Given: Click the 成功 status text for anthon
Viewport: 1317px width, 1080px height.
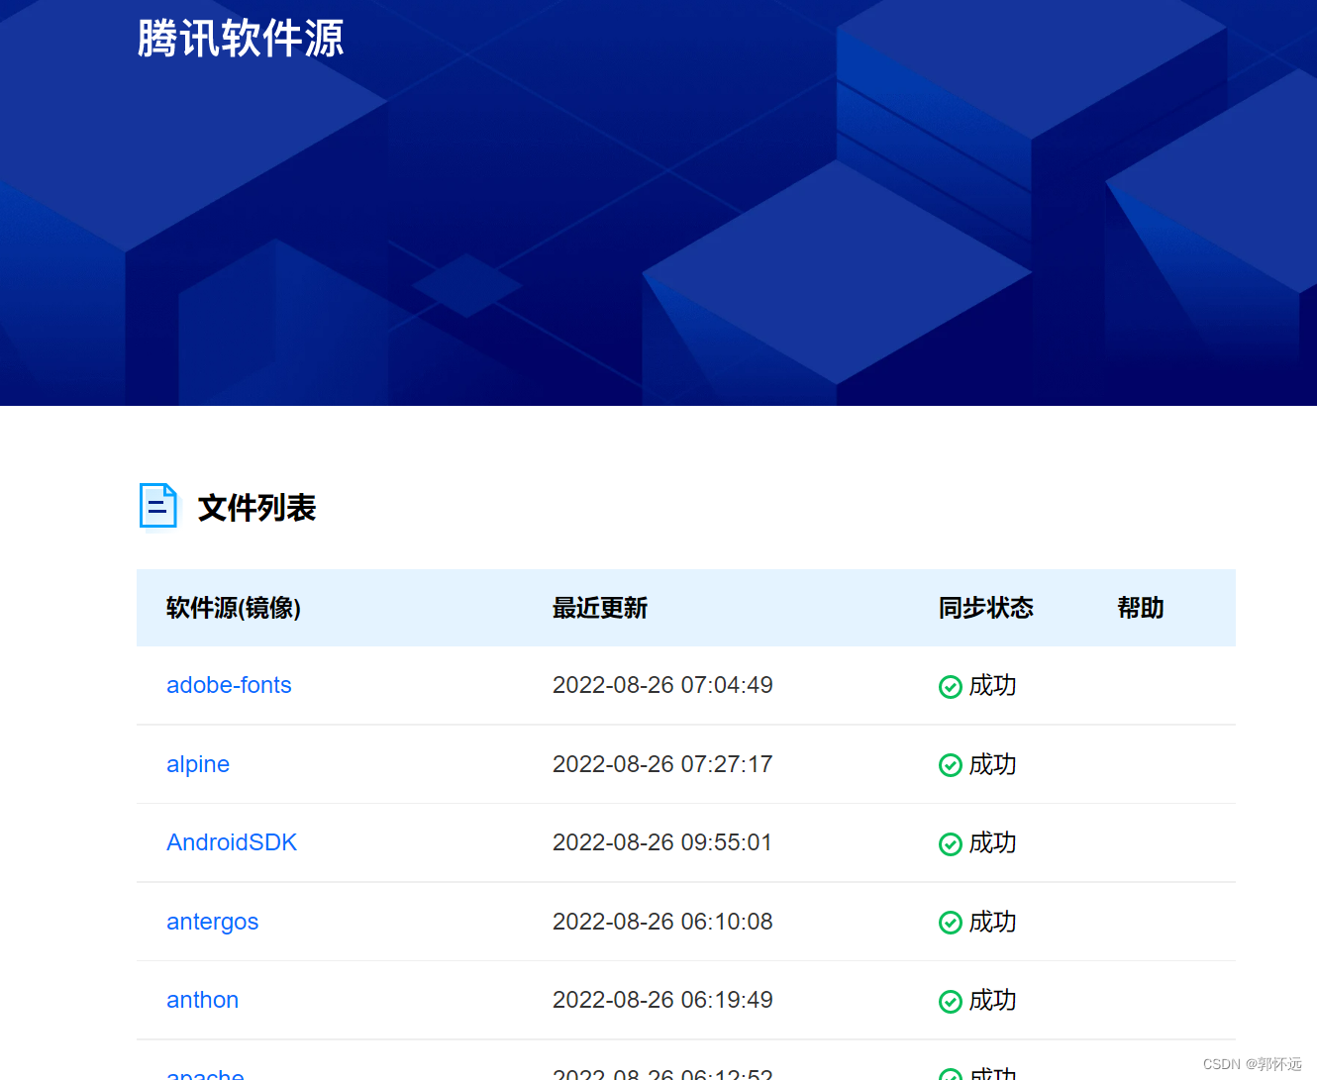Looking at the screenshot, I should coord(992,1000).
